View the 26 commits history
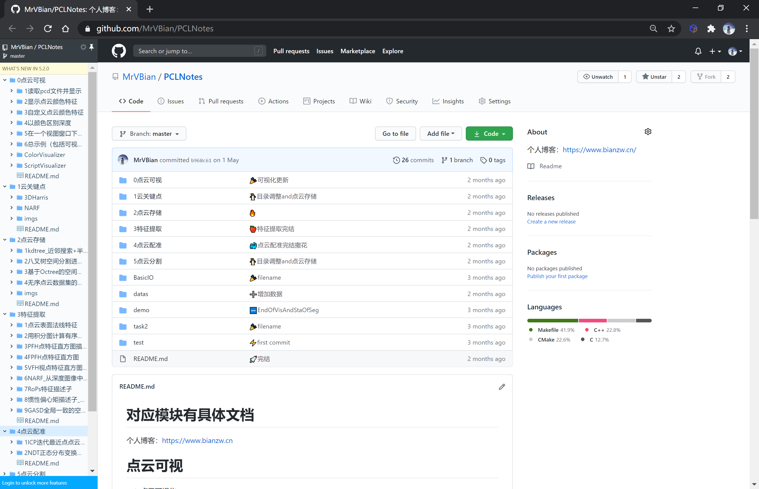The image size is (759, 489). (413, 160)
